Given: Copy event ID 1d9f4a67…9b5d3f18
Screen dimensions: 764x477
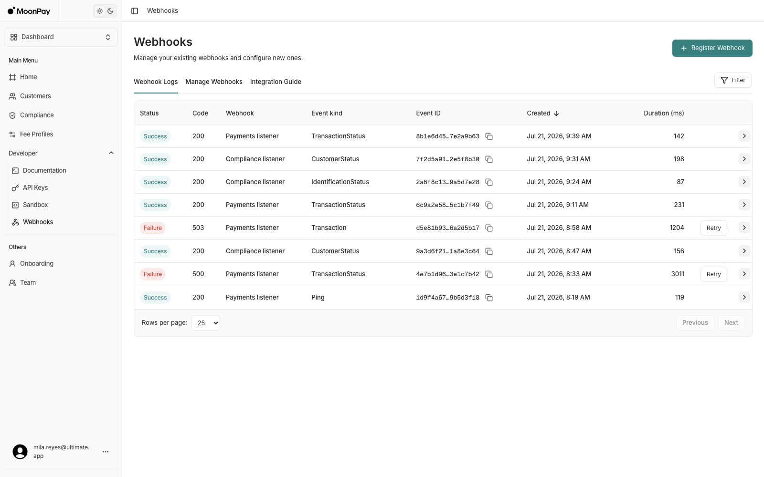Looking at the screenshot, I should [489, 298].
